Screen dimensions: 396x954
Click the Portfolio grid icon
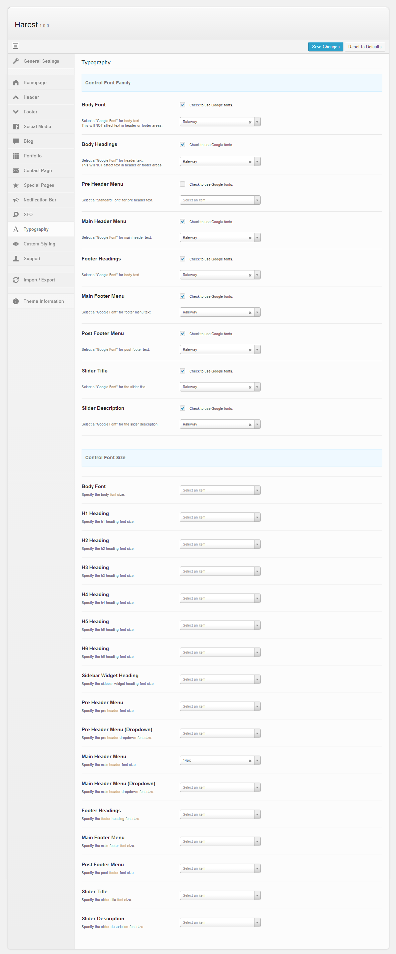pos(16,156)
